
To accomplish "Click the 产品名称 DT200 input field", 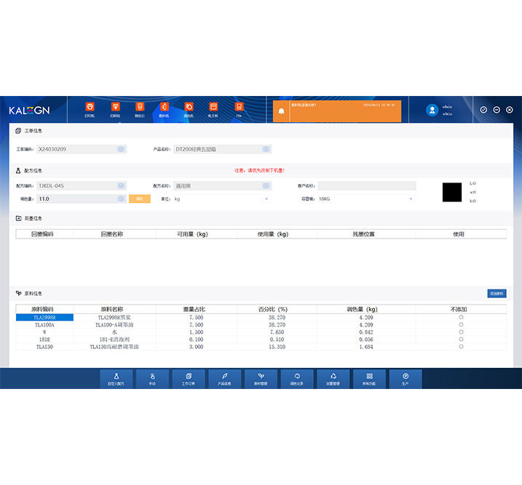I will point(222,149).
